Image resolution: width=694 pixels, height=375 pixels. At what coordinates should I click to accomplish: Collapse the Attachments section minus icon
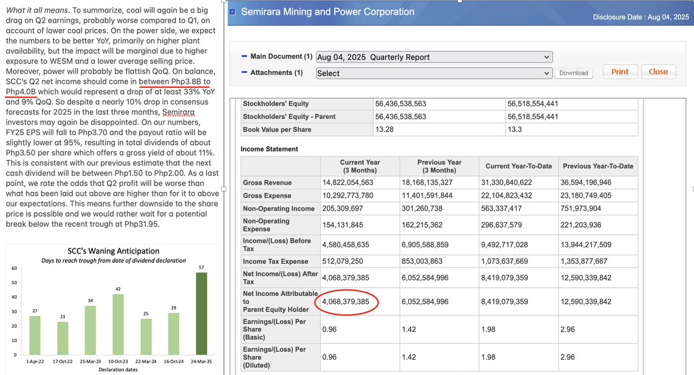tap(245, 73)
